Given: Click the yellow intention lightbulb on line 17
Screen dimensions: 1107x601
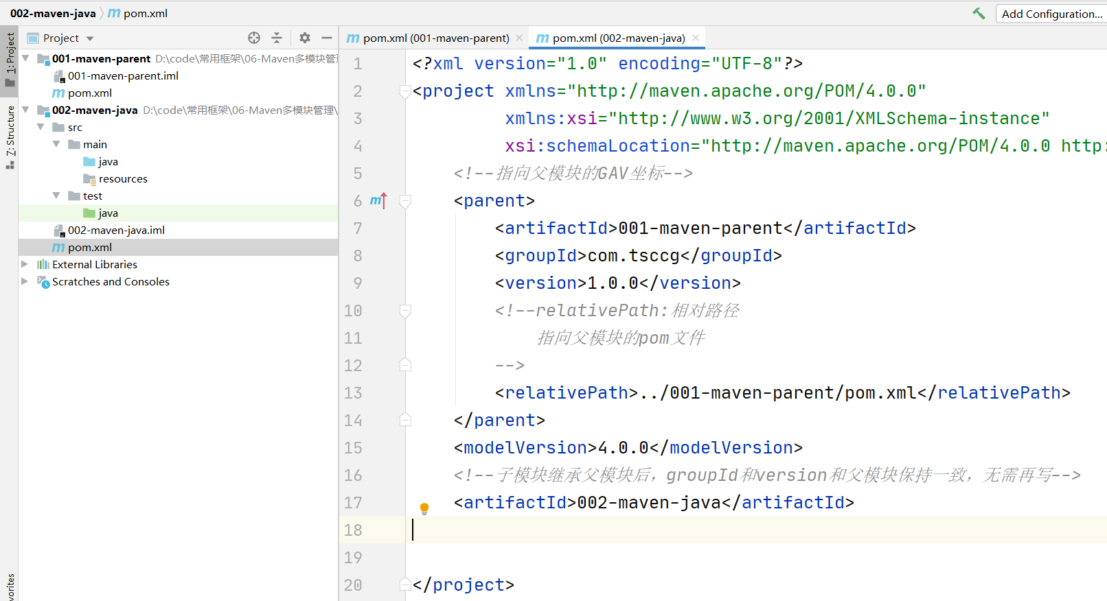Looking at the screenshot, I should tap(424, 508).
